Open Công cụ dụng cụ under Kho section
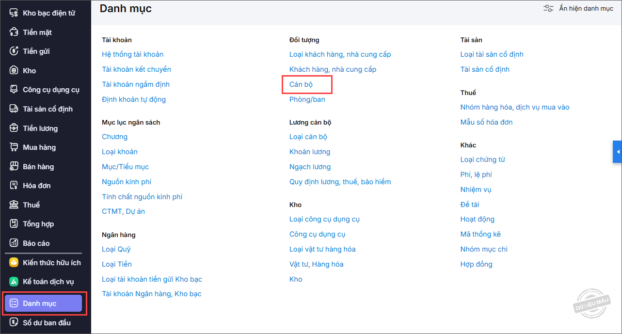 click(318, 234)
